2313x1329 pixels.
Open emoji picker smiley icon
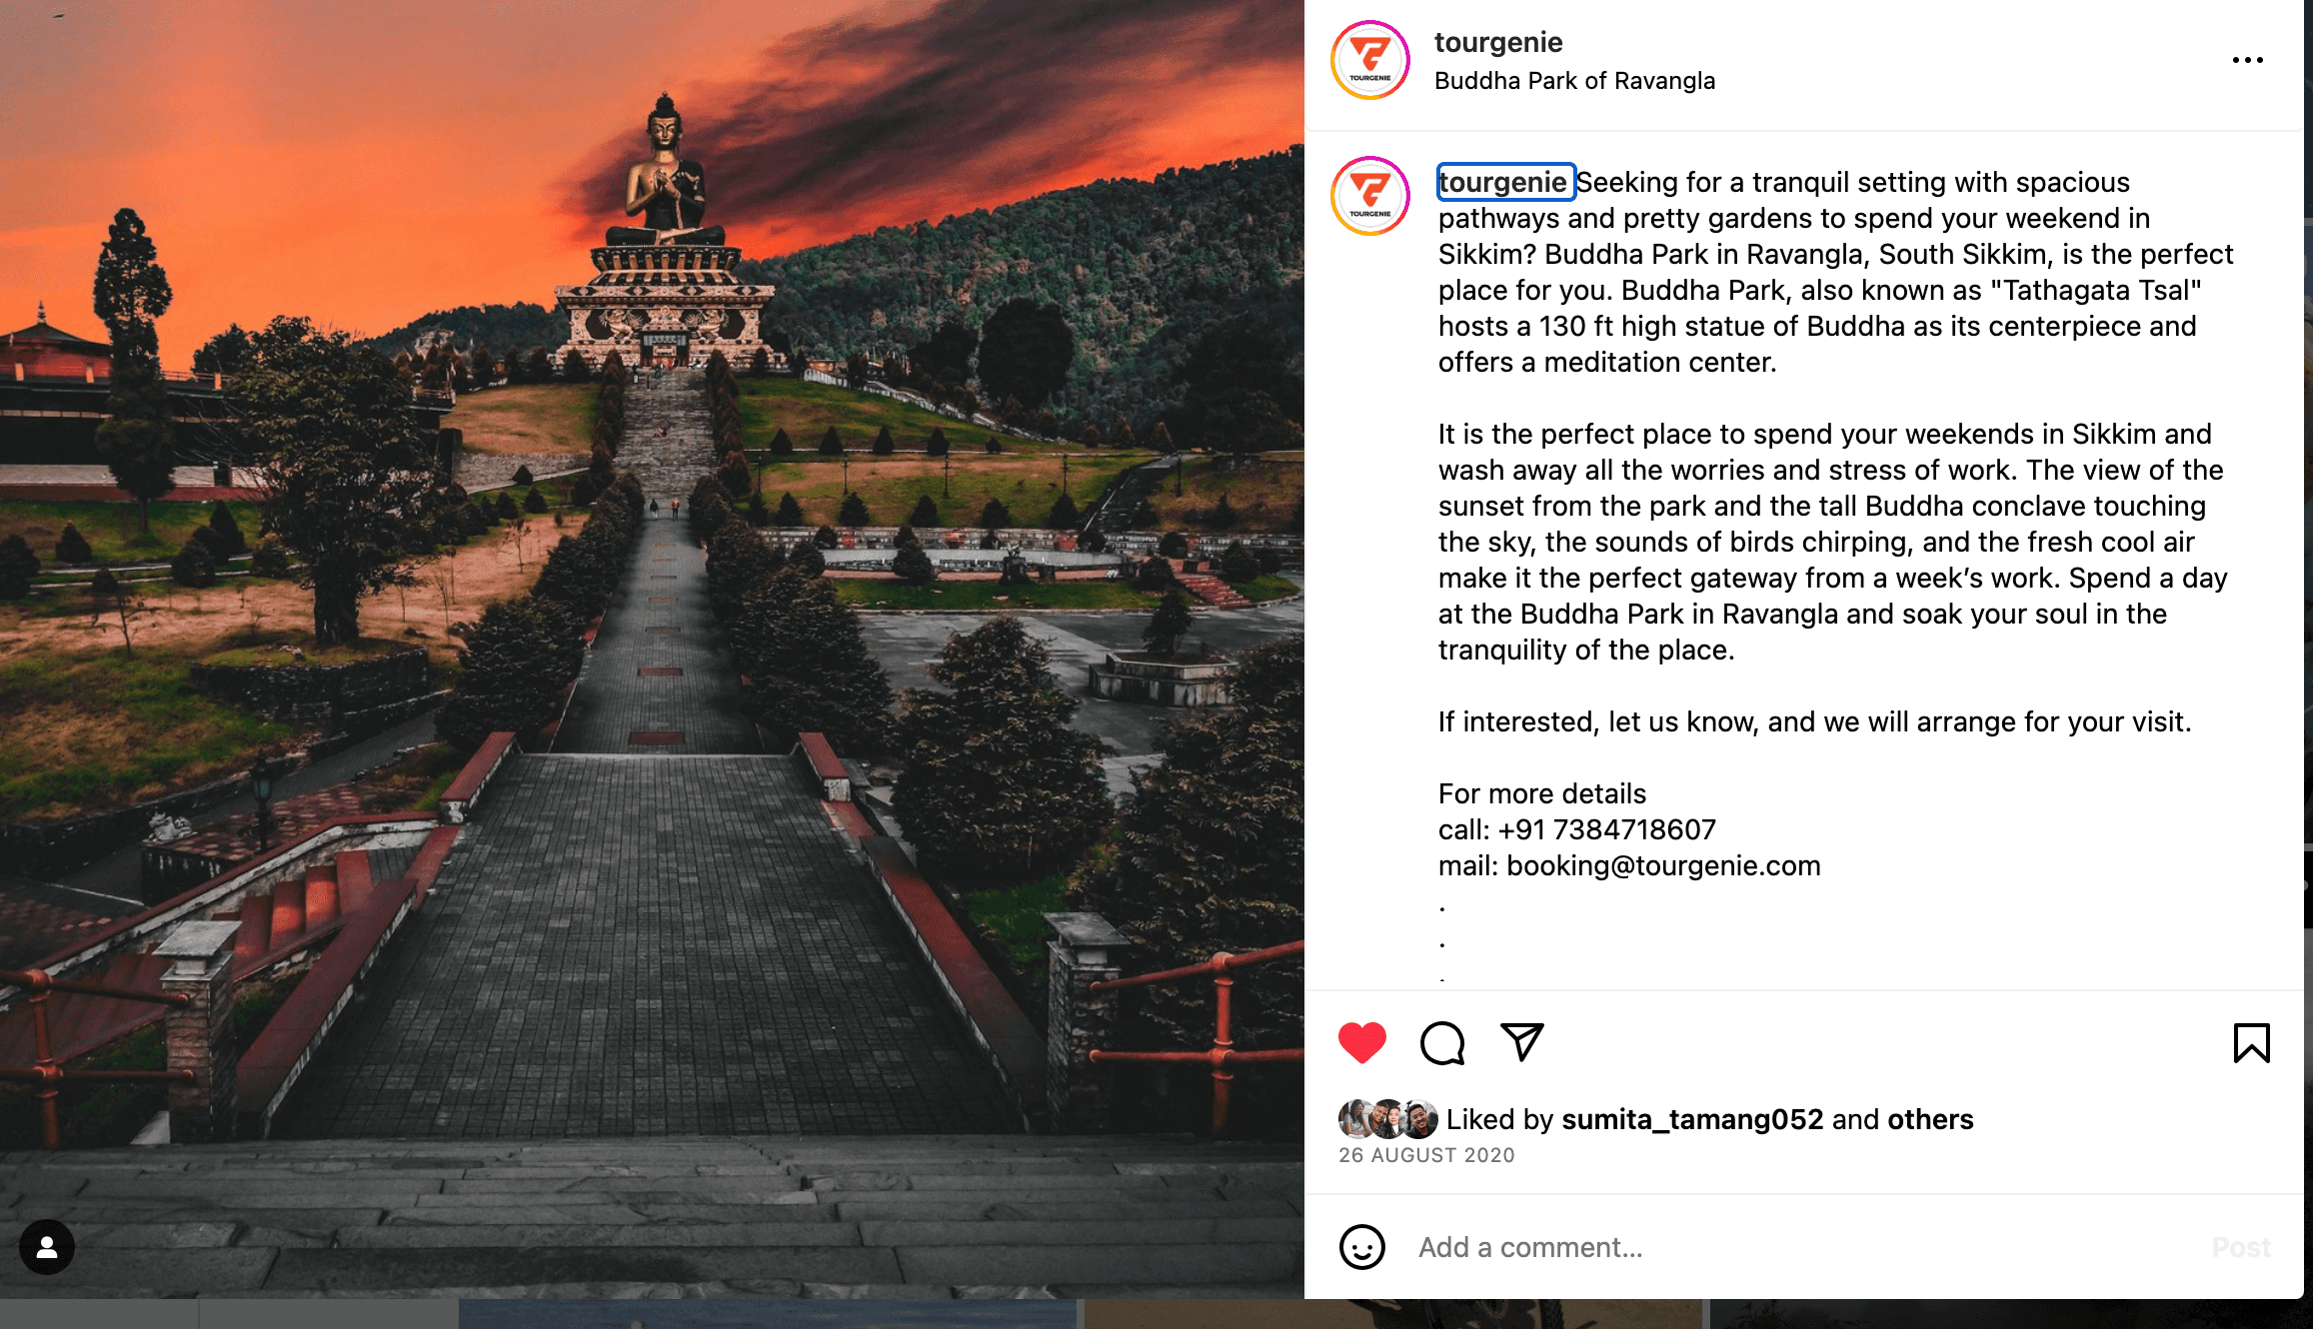pyautogui.click(x=1361, y=1247)
